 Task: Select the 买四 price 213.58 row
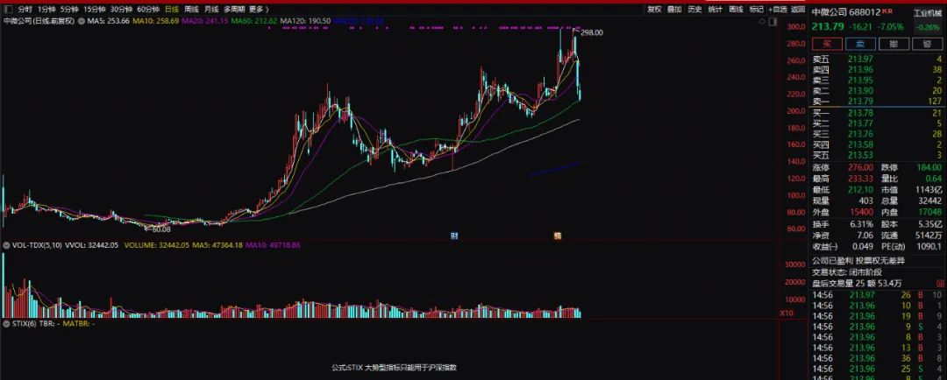[x=876, y=144]
